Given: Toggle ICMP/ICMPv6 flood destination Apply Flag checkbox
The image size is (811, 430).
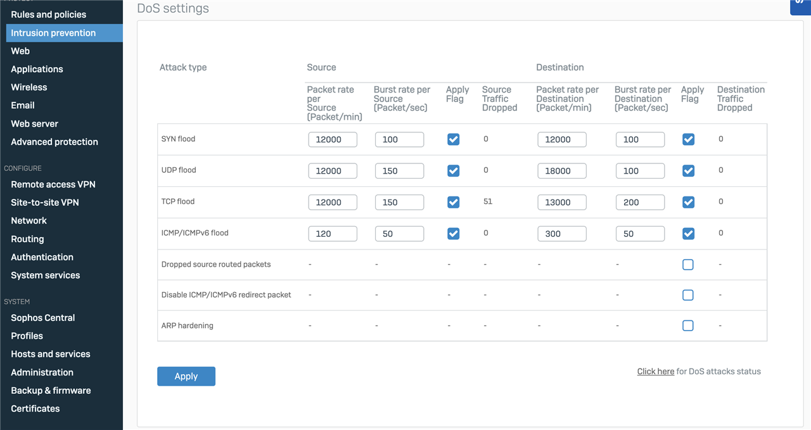Looking at the screenshot, I should click(689, 234).
